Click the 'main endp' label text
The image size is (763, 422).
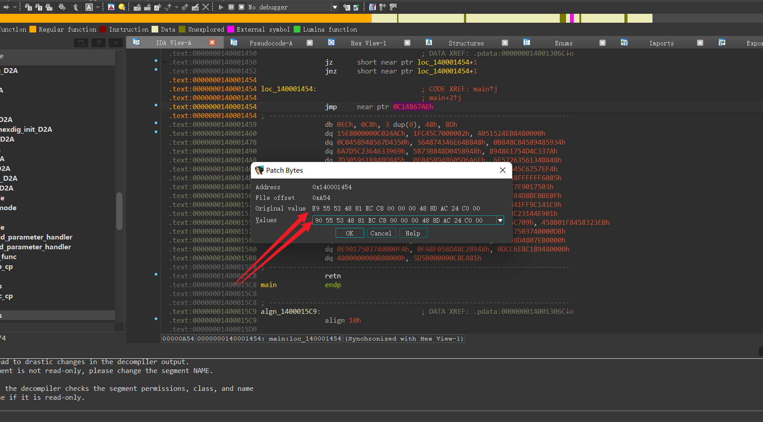pos(300,285)
